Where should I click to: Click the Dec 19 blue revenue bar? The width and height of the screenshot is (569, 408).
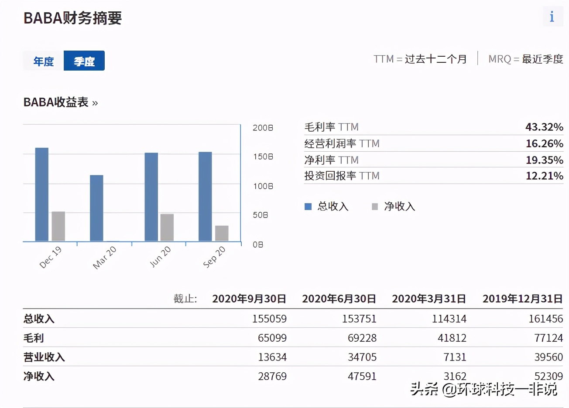click(x=42, y=194)
